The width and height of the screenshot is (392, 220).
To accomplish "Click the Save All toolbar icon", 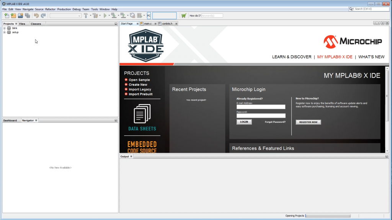I will pyautogui.click(x=28, y=16).
